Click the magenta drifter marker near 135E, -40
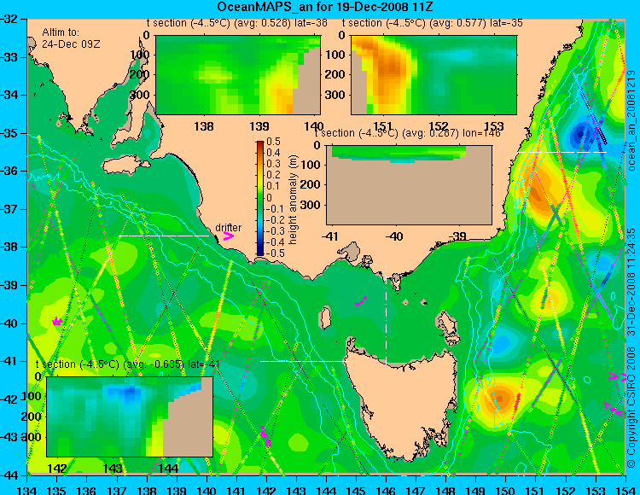Screen dimensions: 640x495 [57, 322]
